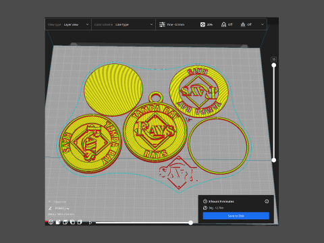Click the layer number box above slider
Screen dimensions: 324x243
tap(273, 59)
